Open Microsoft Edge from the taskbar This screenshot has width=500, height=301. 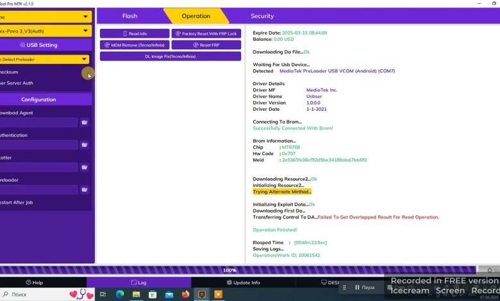[120, 294]
